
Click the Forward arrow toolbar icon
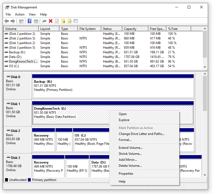pyautogui.click(x=13, y=21)
